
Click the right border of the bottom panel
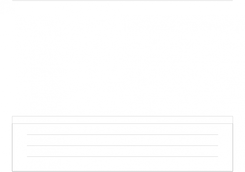(x=233, y=144)
